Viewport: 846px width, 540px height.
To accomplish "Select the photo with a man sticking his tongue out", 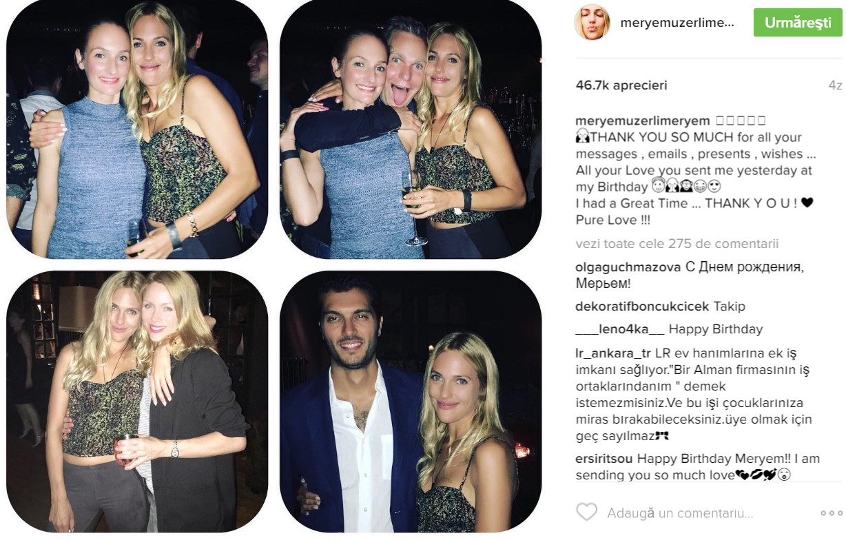I will click(411, 129).
